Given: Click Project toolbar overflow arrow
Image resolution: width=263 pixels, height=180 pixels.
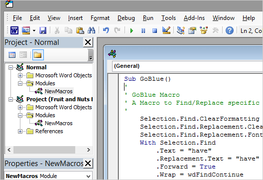Looking at the screenshot, I should click(x=91, y=55).
